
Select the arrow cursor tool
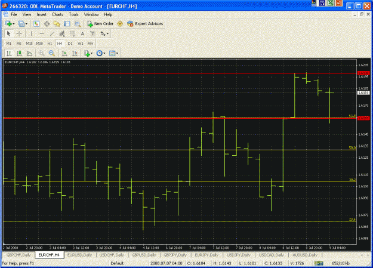pos(9,34)
